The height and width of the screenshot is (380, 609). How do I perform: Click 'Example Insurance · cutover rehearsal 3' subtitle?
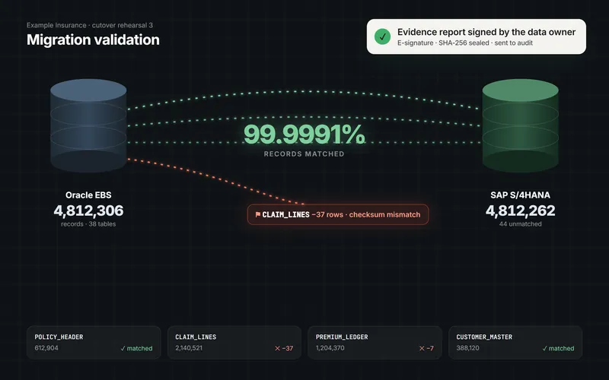pyautogui.click(x=90, y=25)
